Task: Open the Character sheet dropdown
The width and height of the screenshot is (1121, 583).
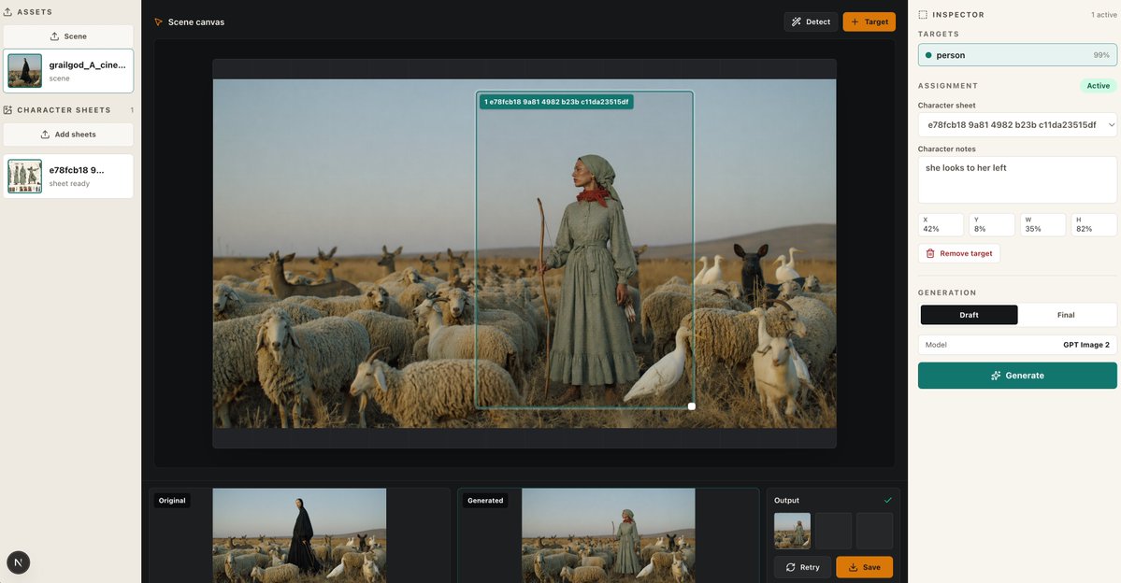Action: tap(1016, 124)
